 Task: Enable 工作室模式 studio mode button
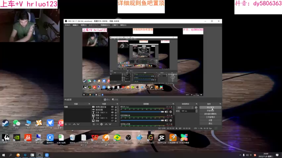click(x=210, y=117)
